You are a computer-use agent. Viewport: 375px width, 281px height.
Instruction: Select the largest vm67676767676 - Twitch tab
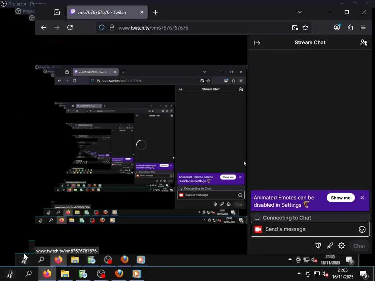107,12
